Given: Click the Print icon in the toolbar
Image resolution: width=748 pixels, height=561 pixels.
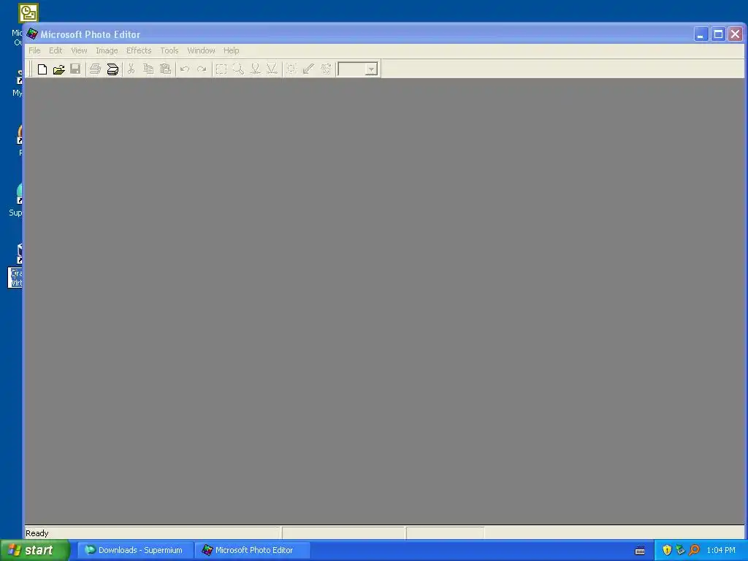Looking at the screenshot, I should [96, 69].
